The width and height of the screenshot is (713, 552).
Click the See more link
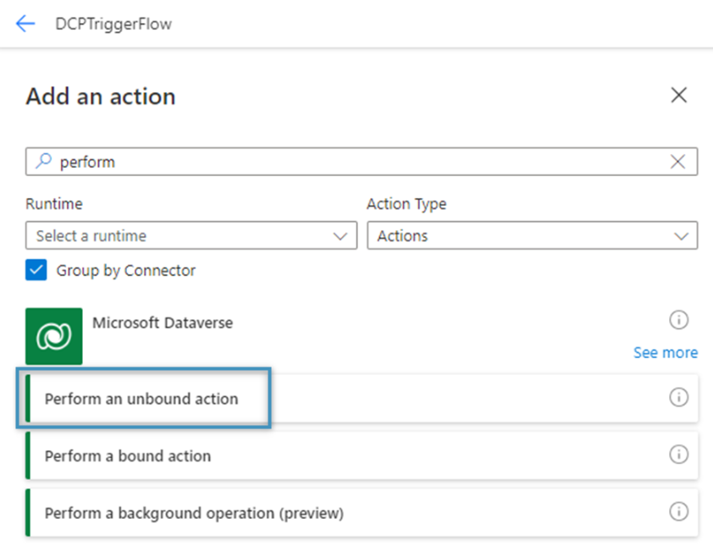[x=666, y=352]
